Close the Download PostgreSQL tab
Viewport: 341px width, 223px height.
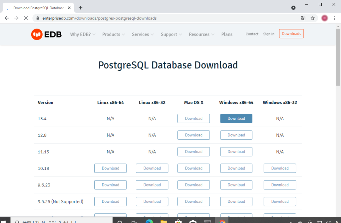(x=69, y=8)
